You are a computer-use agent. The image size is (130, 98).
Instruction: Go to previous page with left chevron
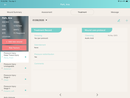click(x=60, y=95)
